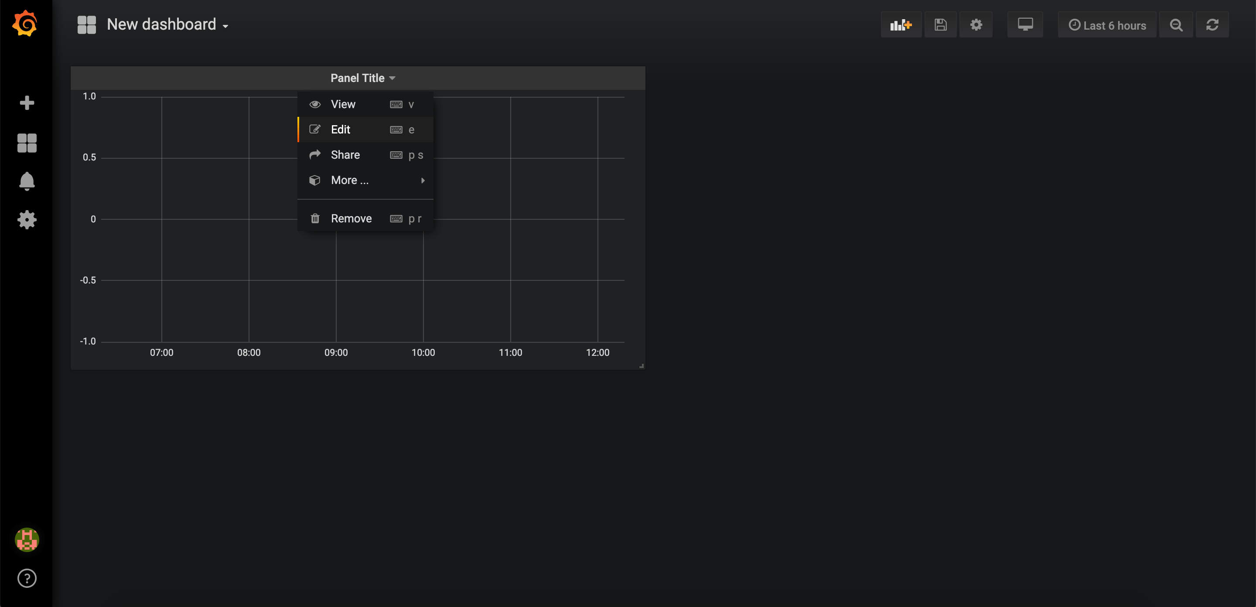Open the New dashboard title dropdown

click(168, 24)
